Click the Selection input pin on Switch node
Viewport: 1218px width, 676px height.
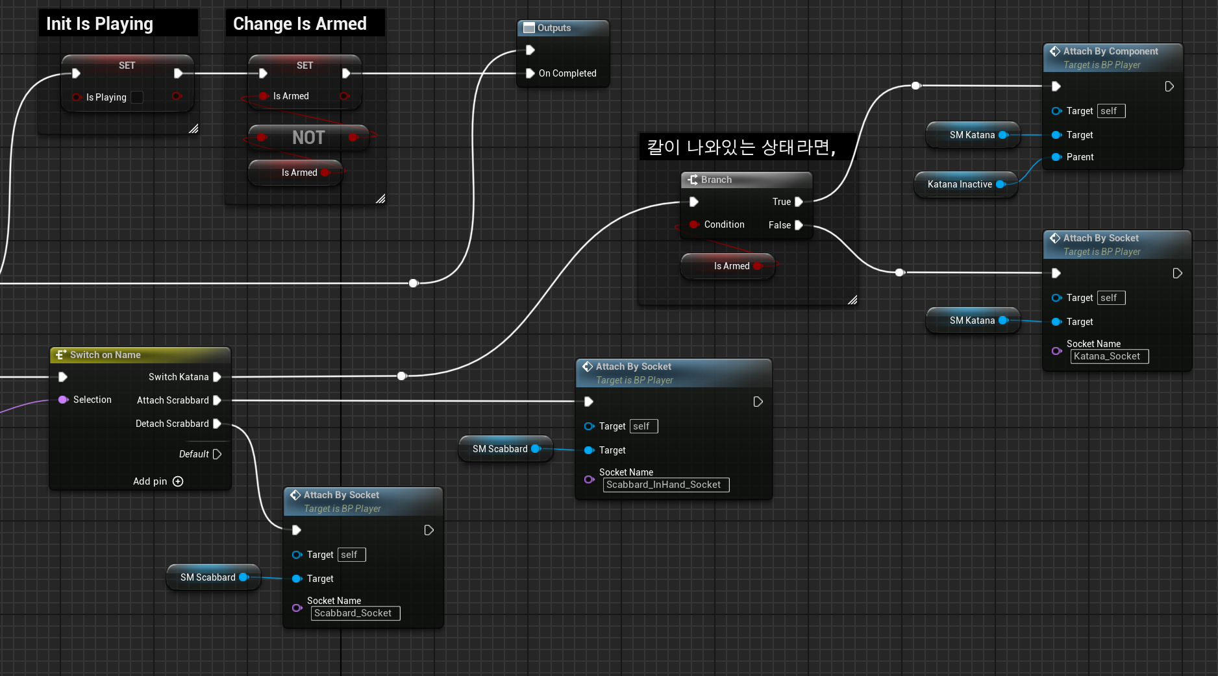[63, 400]
